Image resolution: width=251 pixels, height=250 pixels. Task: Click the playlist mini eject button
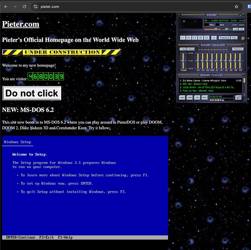tap(223, 100)
